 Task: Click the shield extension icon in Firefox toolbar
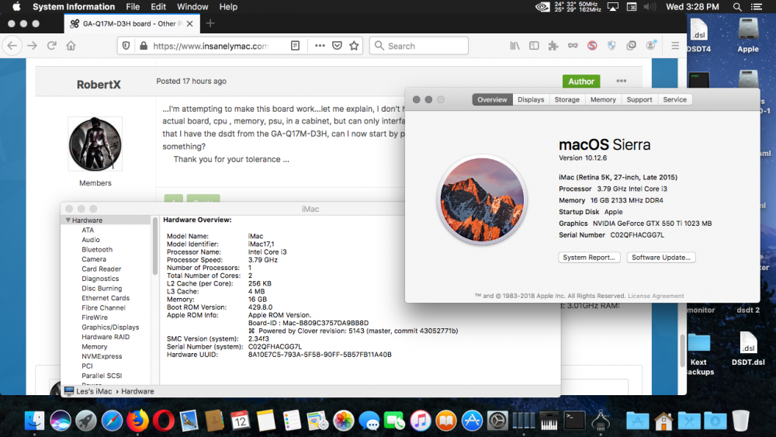click(611, 46)
